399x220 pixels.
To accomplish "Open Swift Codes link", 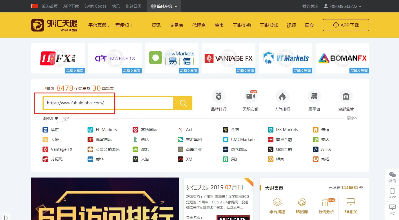I will pyautogui.click(x=95, y=6).
